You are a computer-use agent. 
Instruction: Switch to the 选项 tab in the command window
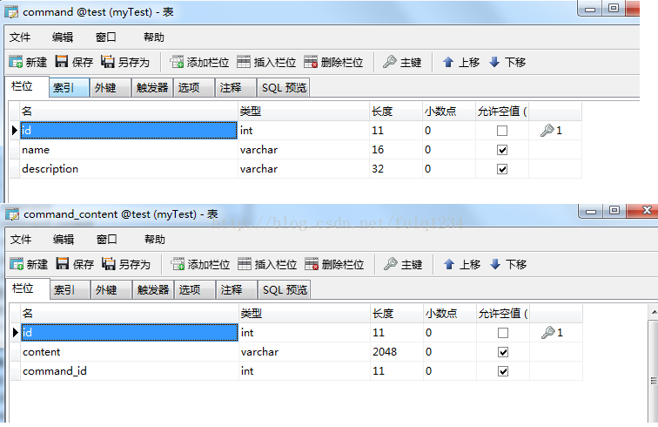[193, 87]
